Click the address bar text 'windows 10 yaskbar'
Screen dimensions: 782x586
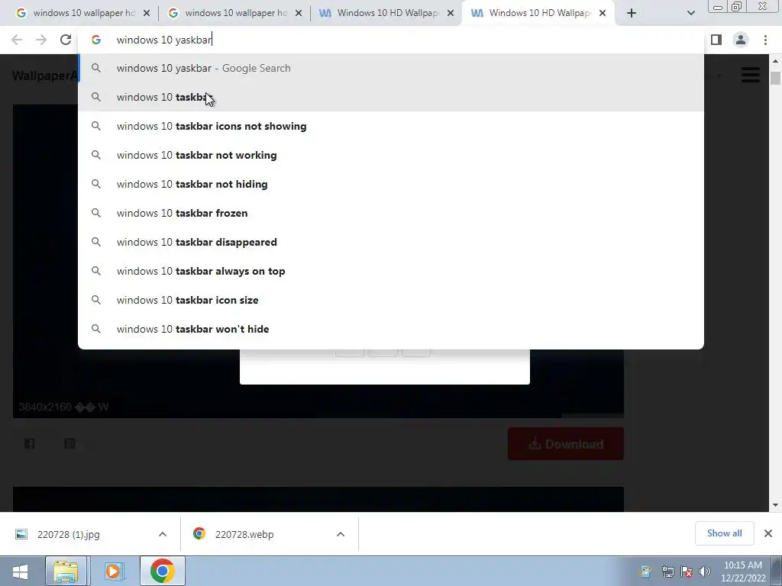(164, 40)
